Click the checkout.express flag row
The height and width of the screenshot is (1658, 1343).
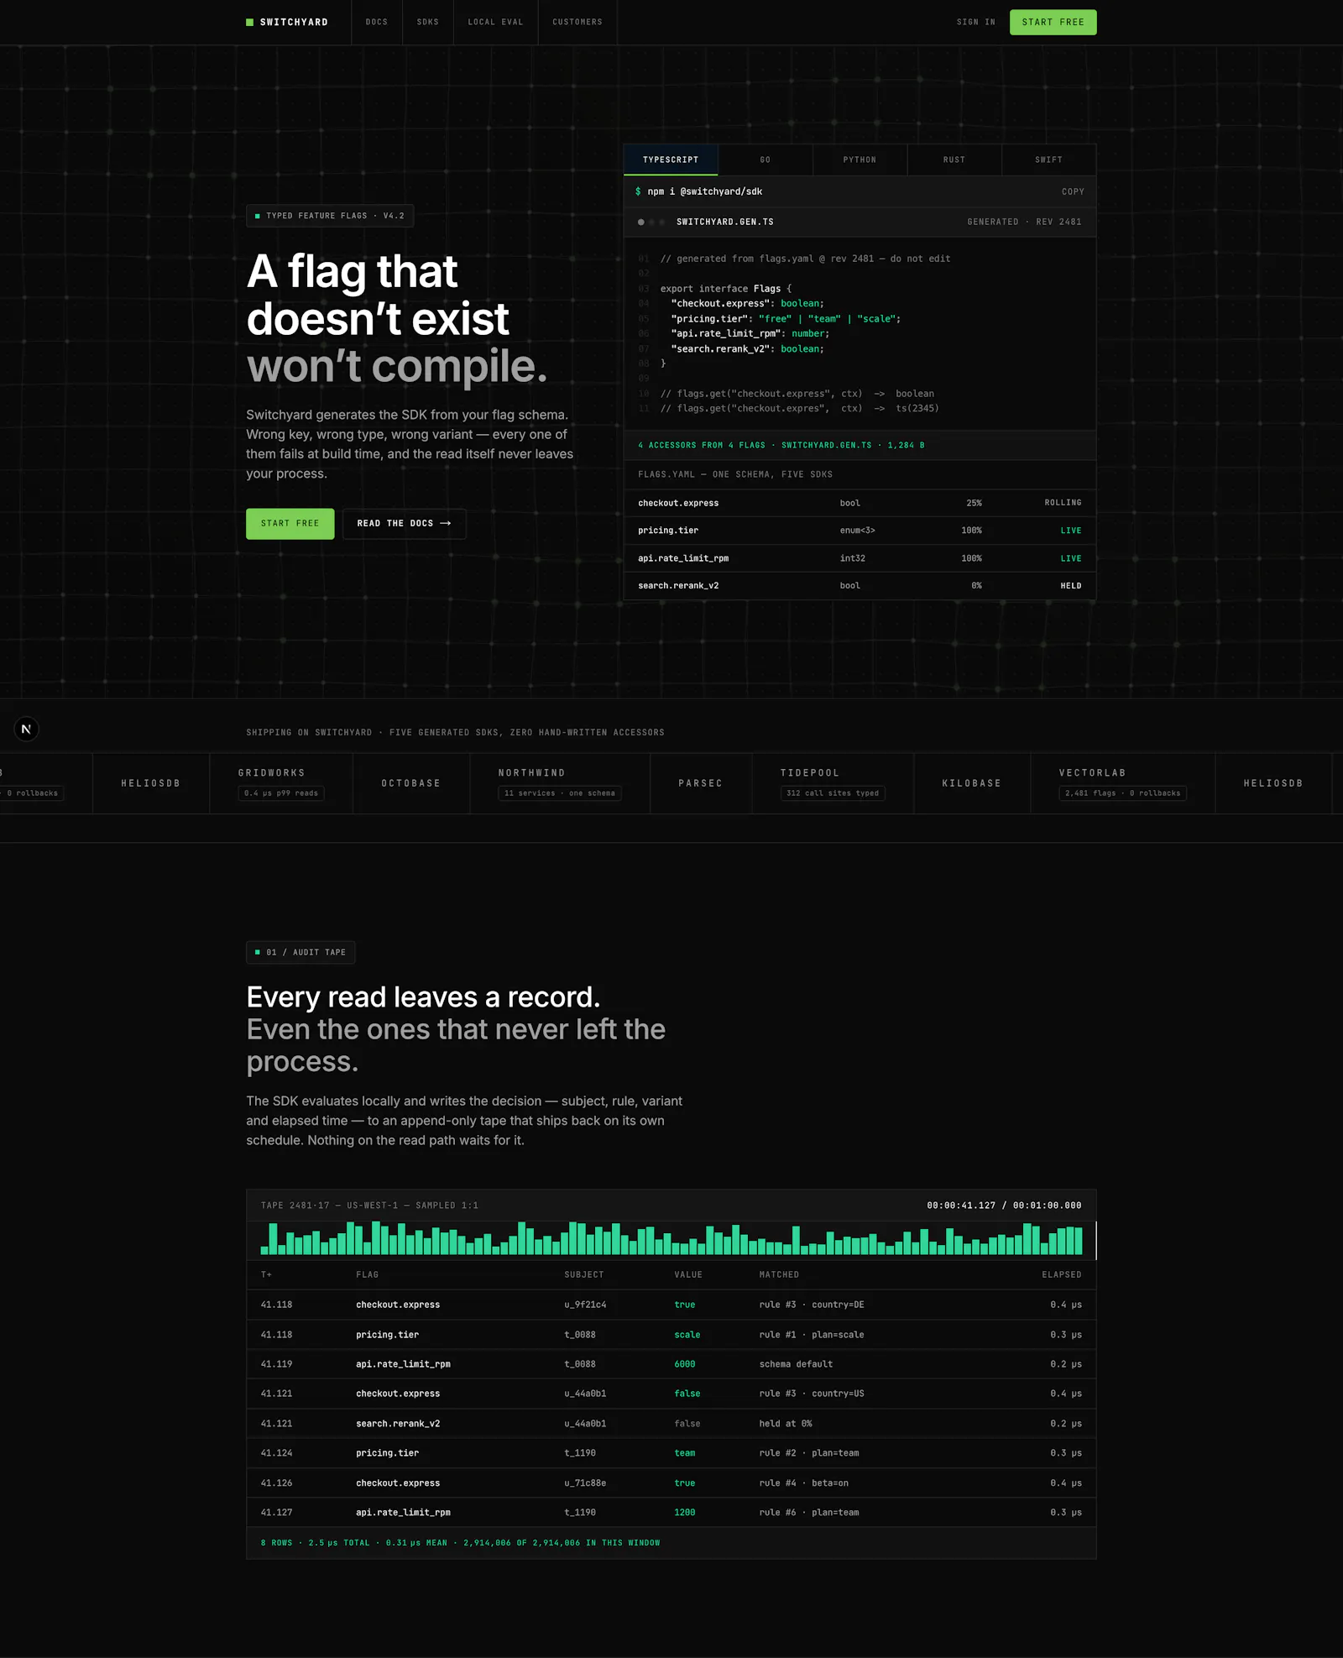[x=860, y=503]
